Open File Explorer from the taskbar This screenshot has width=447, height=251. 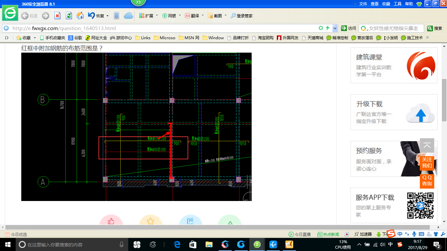click(x=209, y=244)
